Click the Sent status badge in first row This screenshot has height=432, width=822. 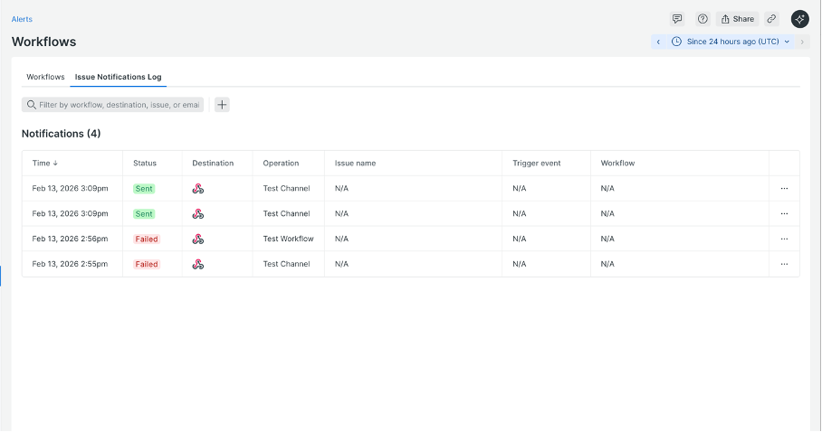144,189
